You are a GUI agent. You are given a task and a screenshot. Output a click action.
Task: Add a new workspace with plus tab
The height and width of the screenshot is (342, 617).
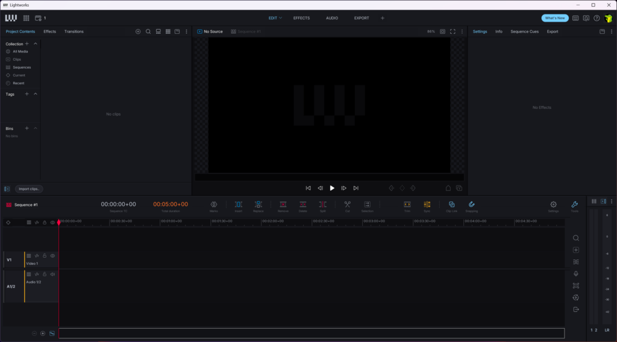click(x=383, y=18)
